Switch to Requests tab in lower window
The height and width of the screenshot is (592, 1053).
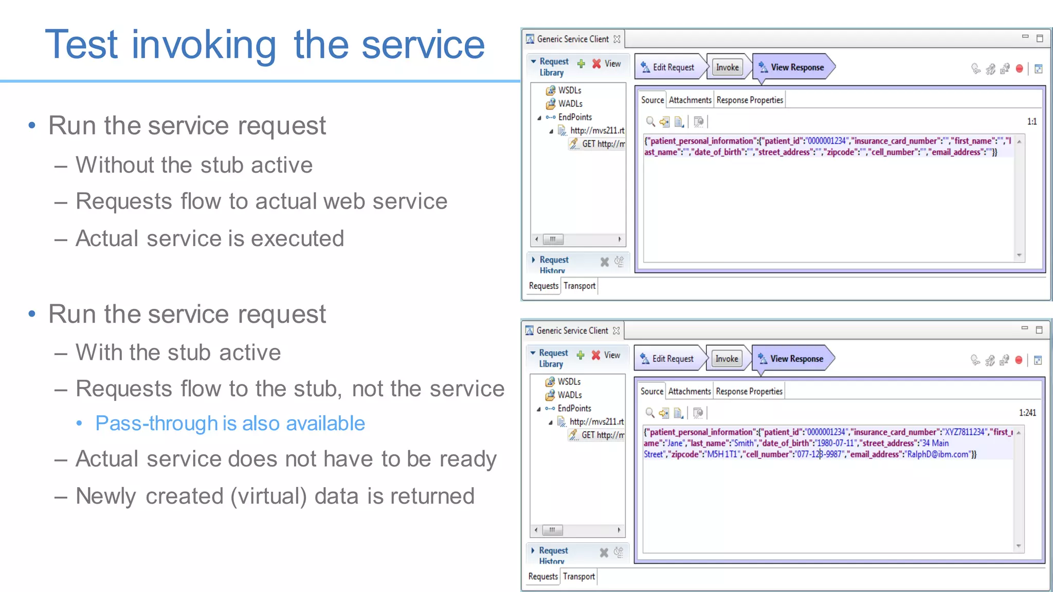543,577
